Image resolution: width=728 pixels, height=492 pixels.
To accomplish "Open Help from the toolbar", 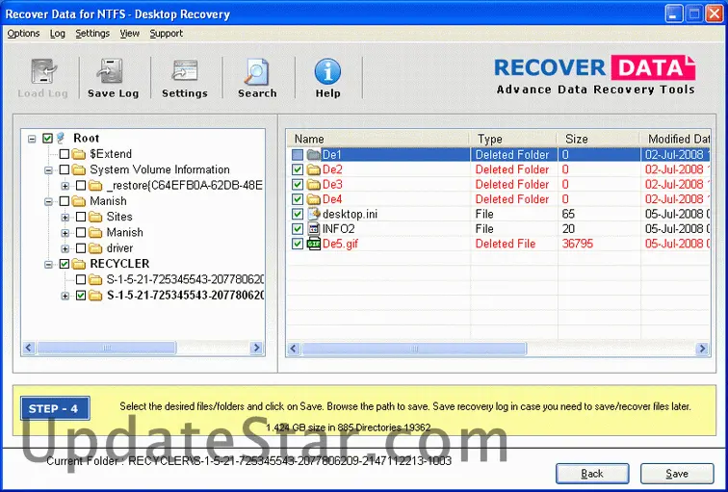I will (x=327, y=71).
